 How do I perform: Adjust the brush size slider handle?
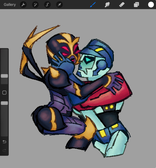tap(4, 76)
